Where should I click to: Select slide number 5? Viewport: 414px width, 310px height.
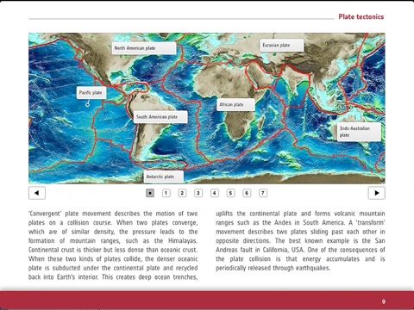pyautogui.click(x=230, y=193)
